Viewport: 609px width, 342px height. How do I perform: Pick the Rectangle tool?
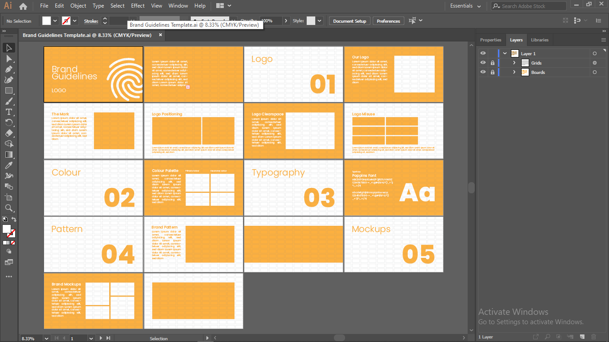coord(8,90)
